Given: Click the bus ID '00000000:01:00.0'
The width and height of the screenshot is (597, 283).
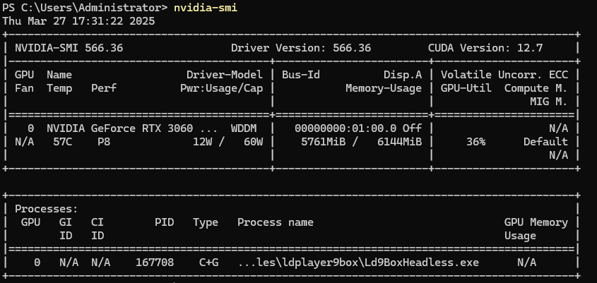Looking at the screenshot, I should (x=345, y=128).
